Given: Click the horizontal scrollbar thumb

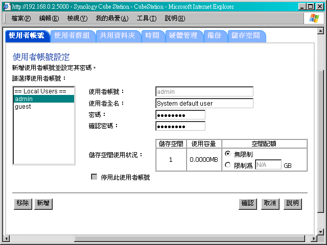Looking at the screenshot, I should pos(190,238).
